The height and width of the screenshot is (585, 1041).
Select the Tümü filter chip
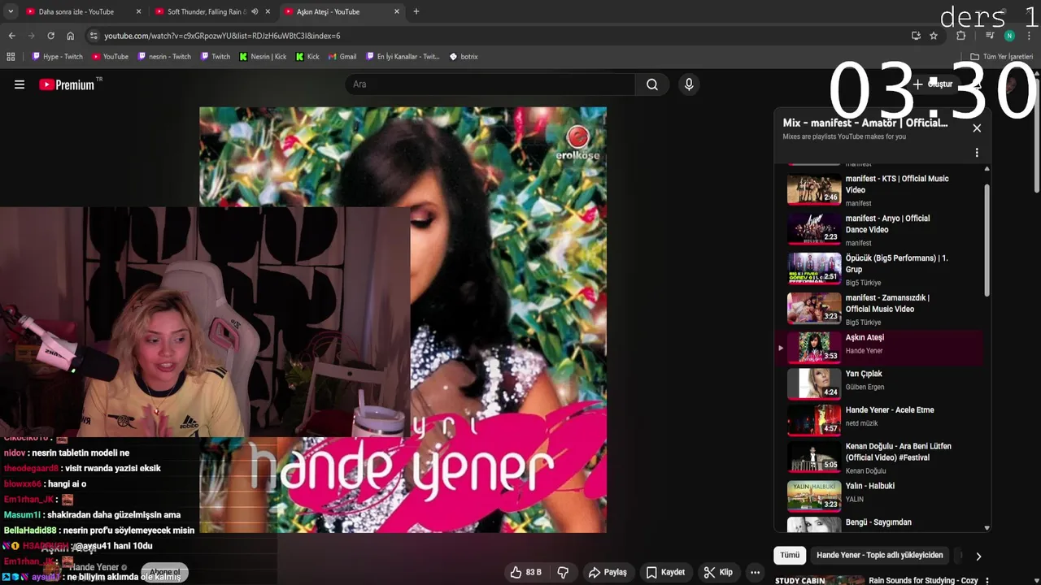[x=790, y=555]
